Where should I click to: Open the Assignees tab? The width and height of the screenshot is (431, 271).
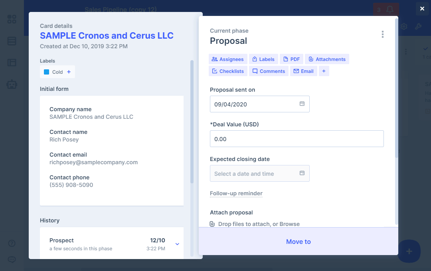point(228,59)
